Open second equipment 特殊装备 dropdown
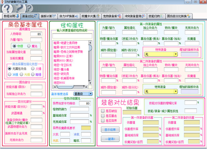207x149 pixels. click(161, 91)
